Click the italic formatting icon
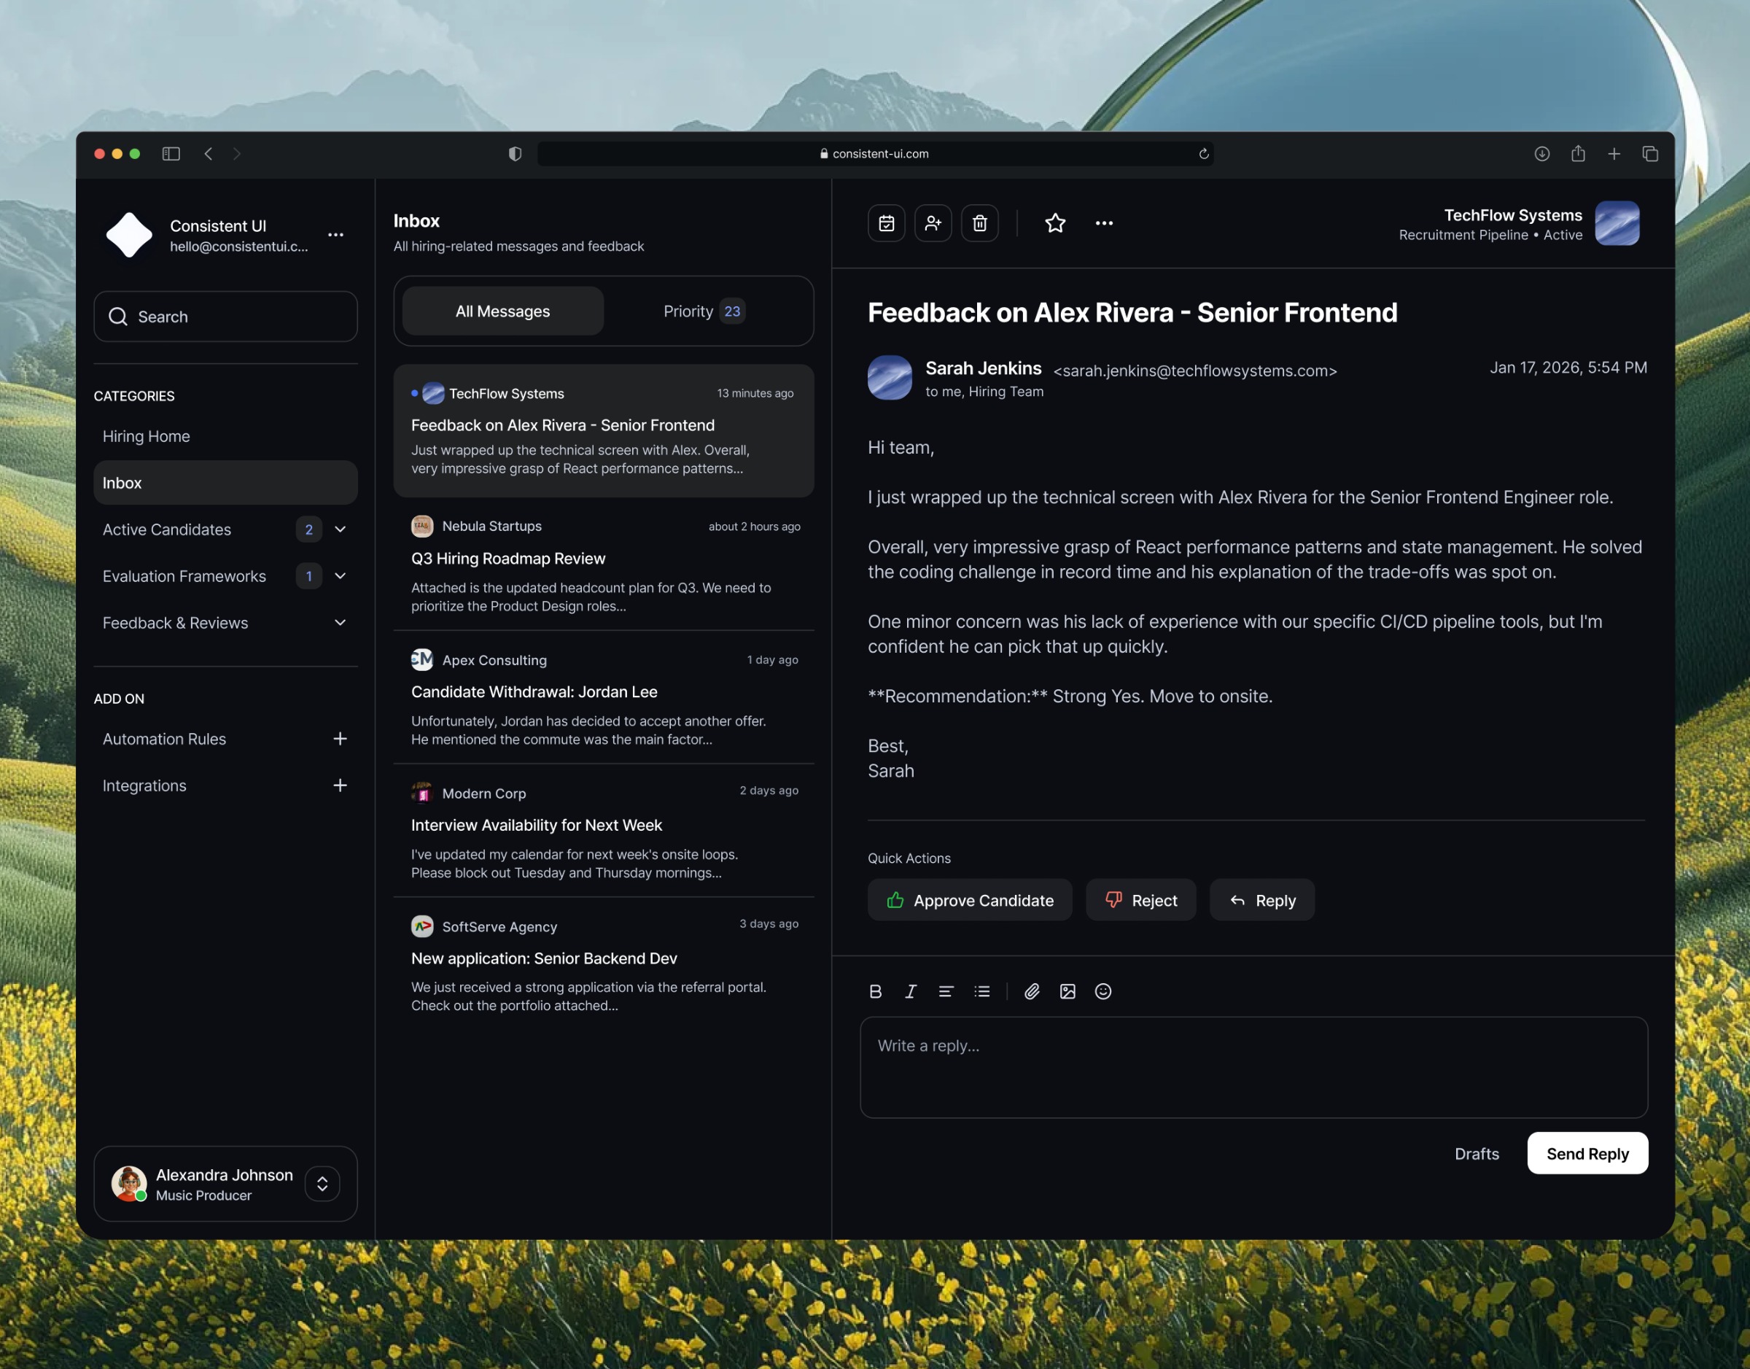Image resolution: width=1750 pixels, height=1369 pixels. [910, 991]
